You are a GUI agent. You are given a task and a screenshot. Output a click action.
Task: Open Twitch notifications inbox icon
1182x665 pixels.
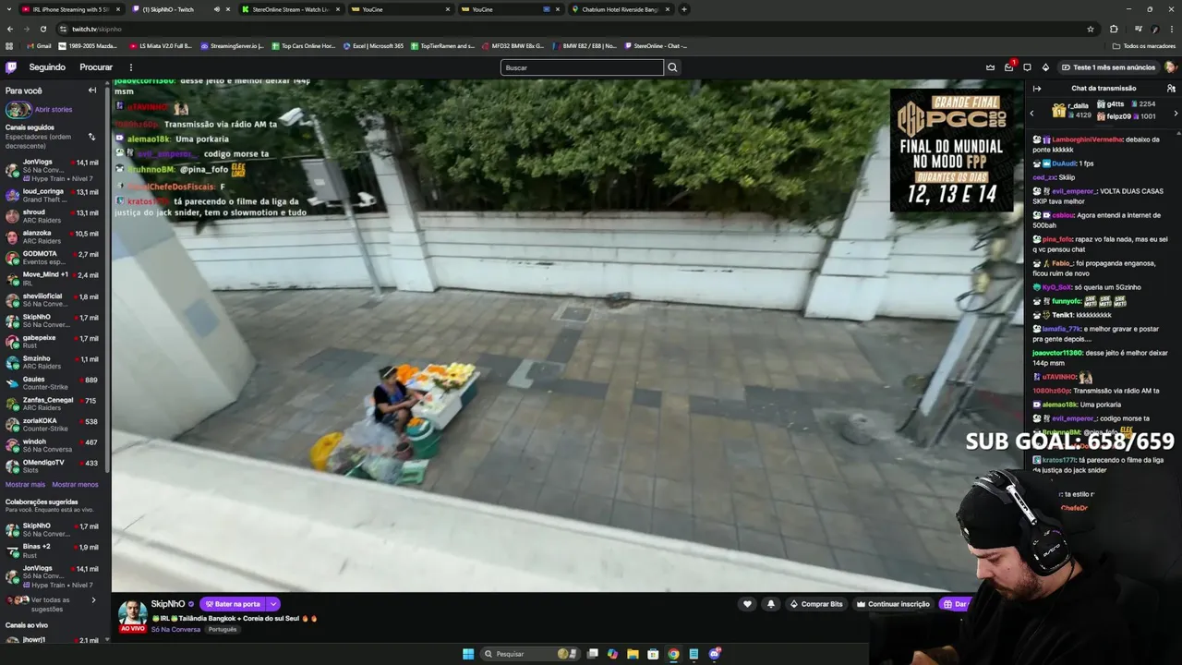click(x=1008, y=67)
